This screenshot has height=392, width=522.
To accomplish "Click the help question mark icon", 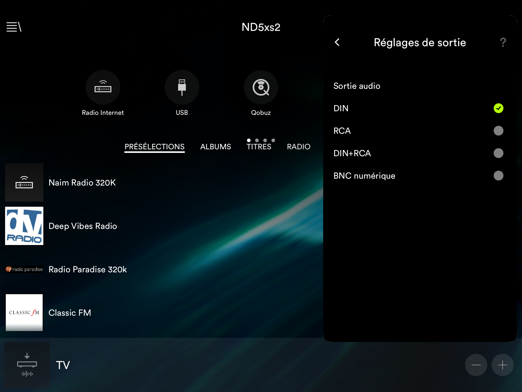I will point(503,42).
